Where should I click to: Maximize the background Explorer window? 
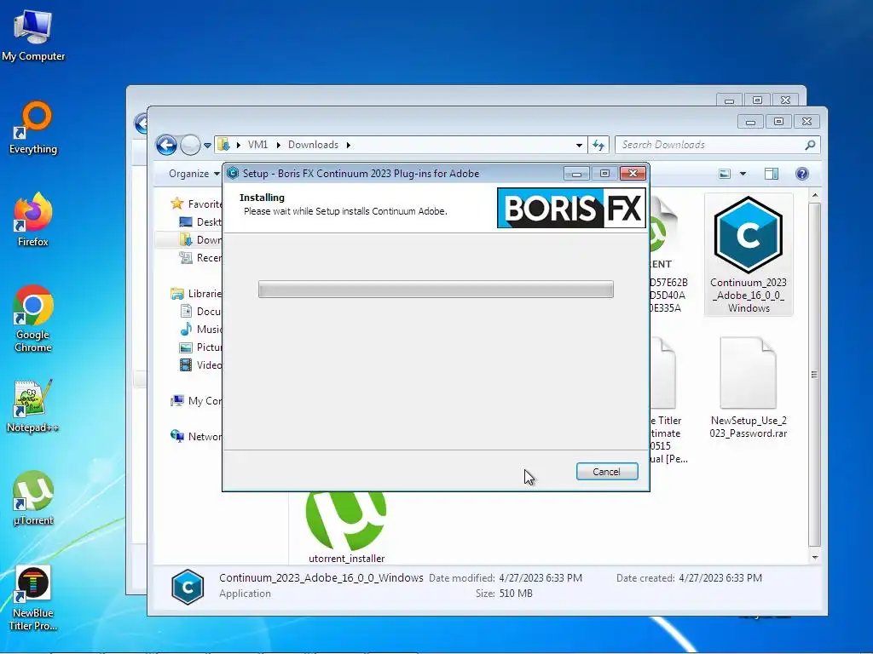pos(757,100)
